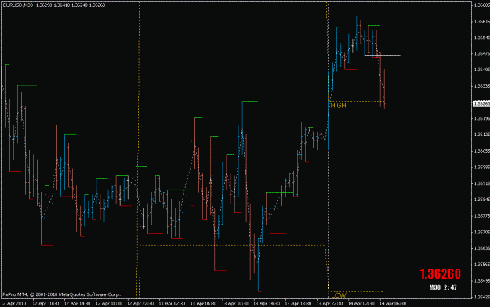Click the 1.36475 price axis label

(x=481, y=54)
